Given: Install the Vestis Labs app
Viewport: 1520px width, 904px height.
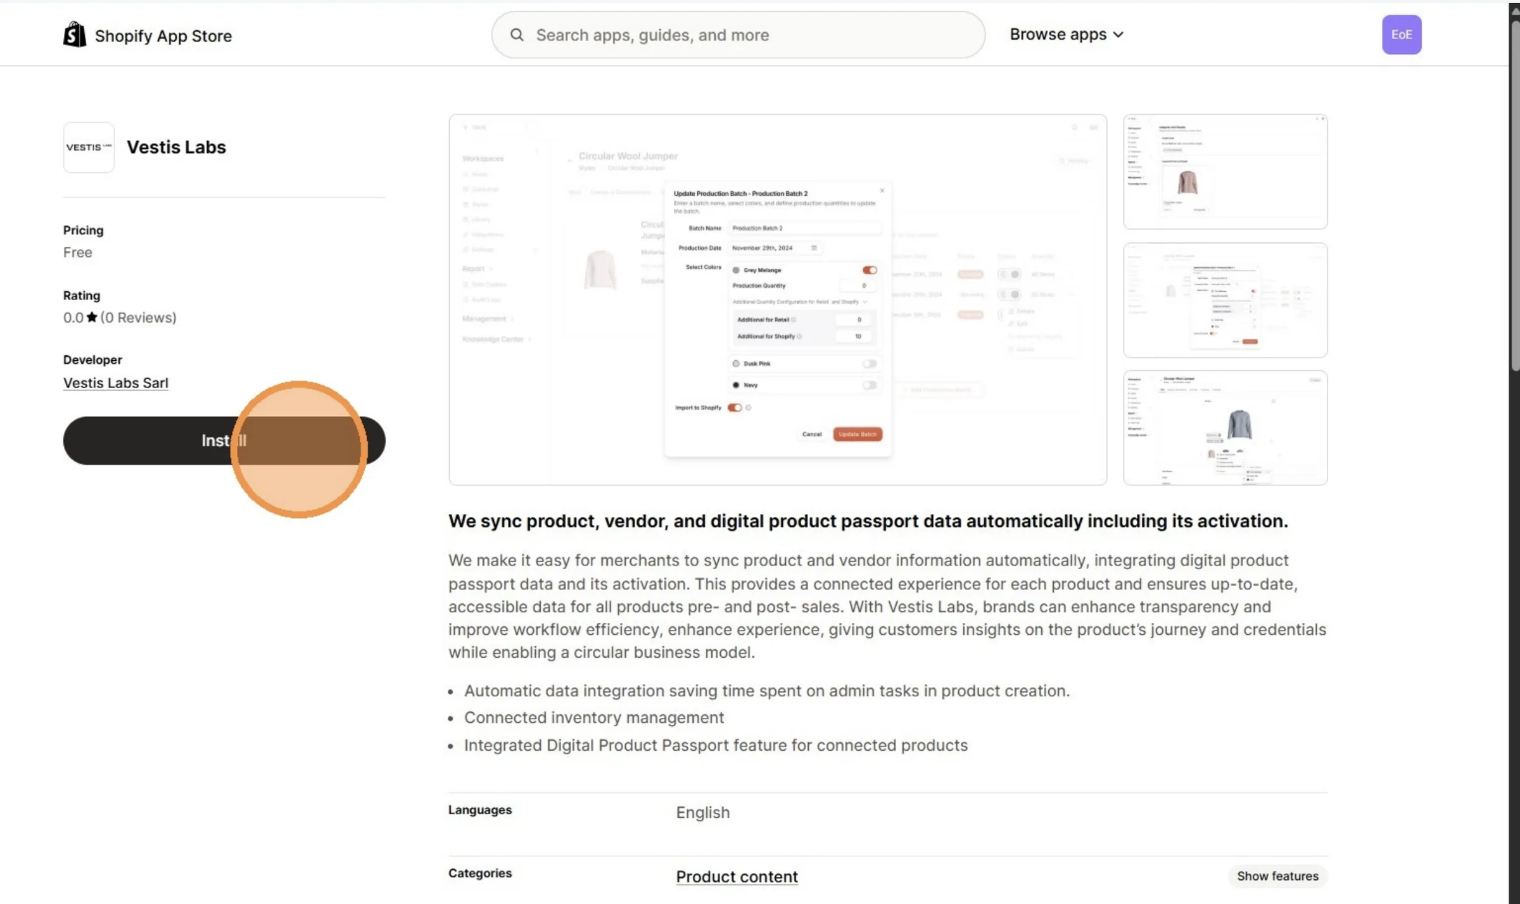Looking at the screenshot, I should point(224,441).
